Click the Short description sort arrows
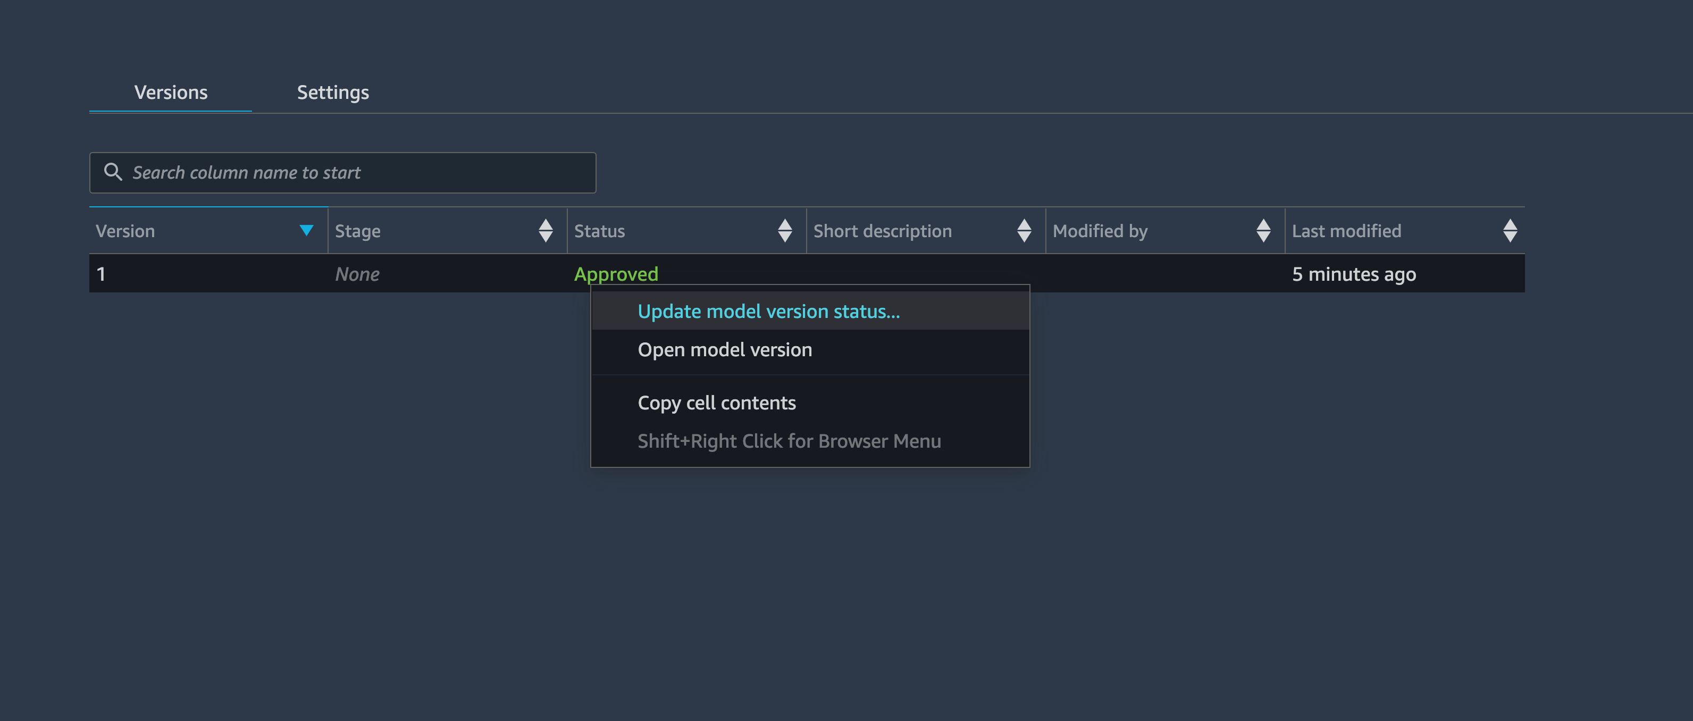 point(1023,231)
